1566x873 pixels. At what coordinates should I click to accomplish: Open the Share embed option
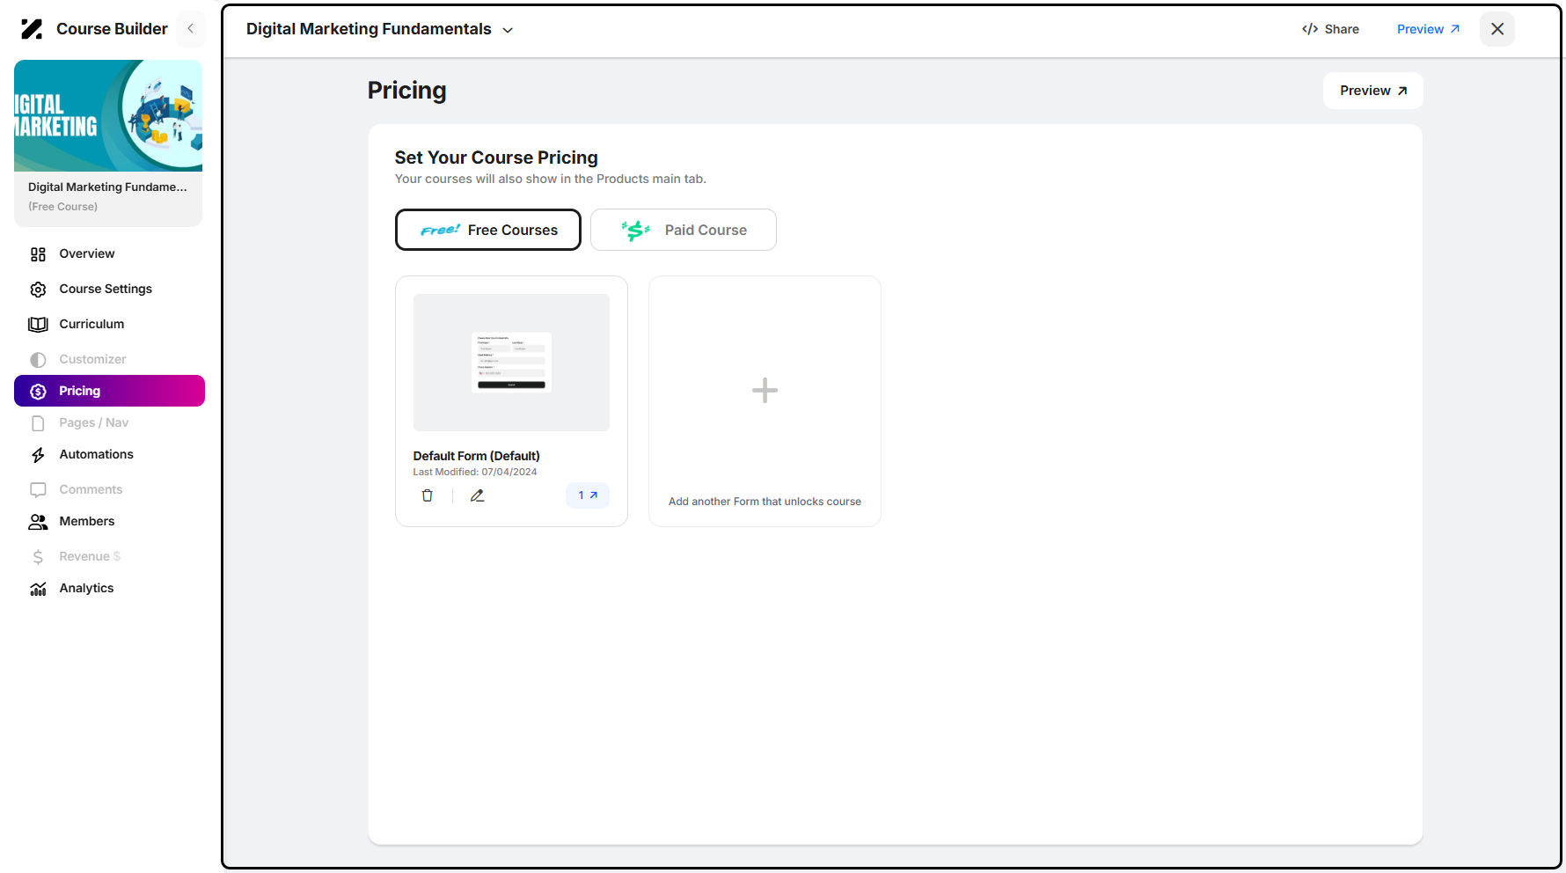(1330, 29)
